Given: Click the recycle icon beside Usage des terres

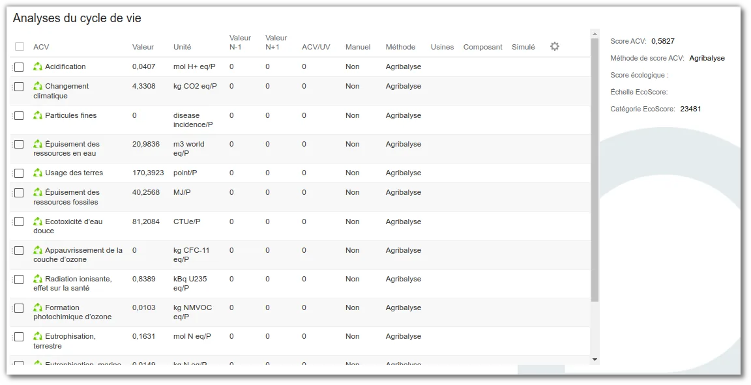Looking at the screenshot, I should pyautogui.click(x=38, y=173).
